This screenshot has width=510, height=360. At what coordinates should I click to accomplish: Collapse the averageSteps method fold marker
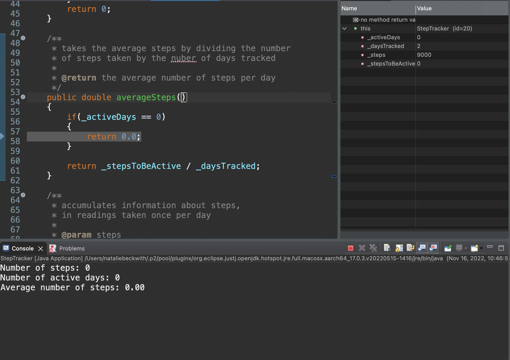click(23, 97)
